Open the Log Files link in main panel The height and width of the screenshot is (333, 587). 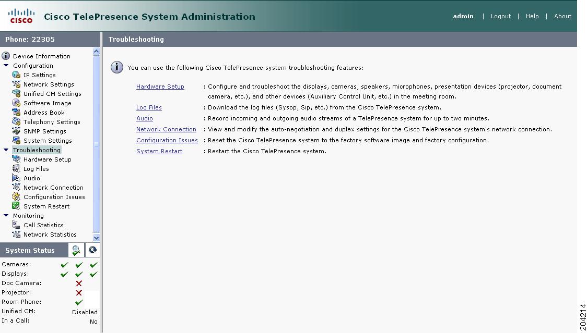click(149, 107)
